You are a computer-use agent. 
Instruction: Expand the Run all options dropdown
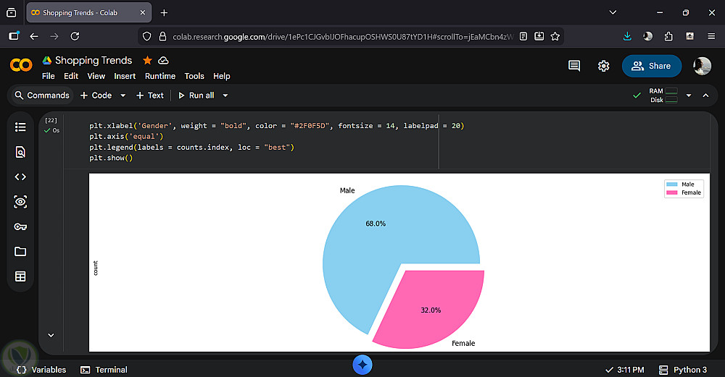pos(225,96)
